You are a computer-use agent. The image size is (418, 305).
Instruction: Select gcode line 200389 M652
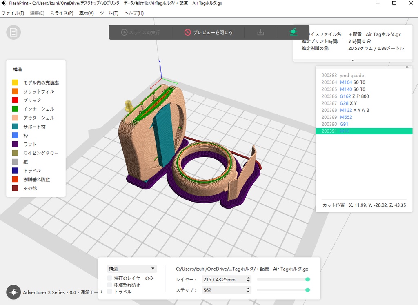point(364,117)
